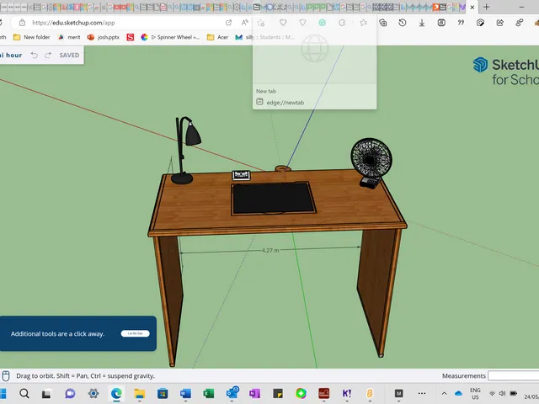Select the 4.27 m dimension label

tap(270, 250)
